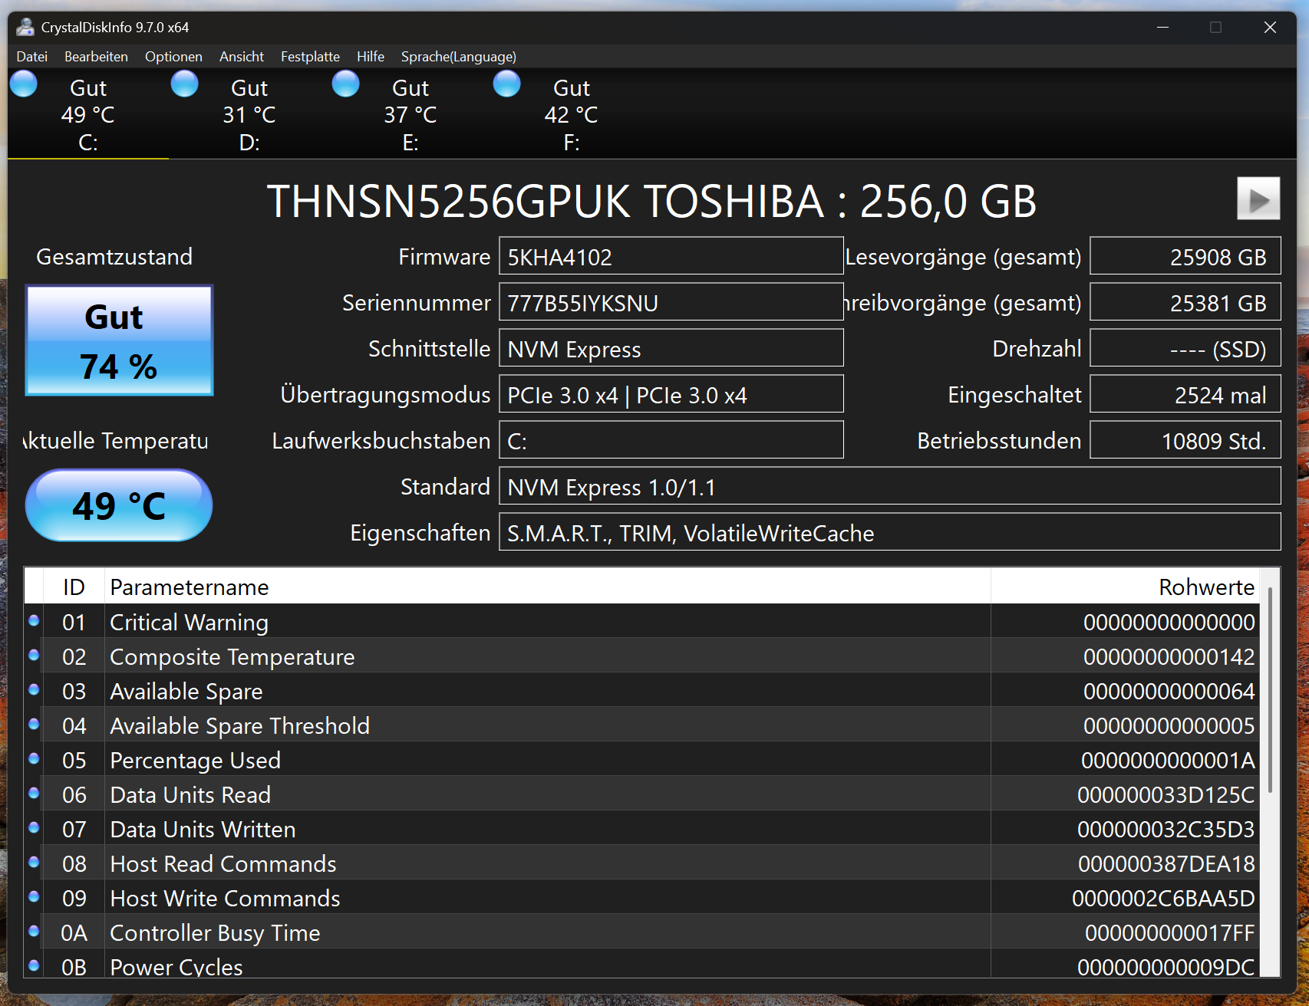Click the blue status orb for drive C:
Screen dimensions: 1309x1006
[24, 84]
